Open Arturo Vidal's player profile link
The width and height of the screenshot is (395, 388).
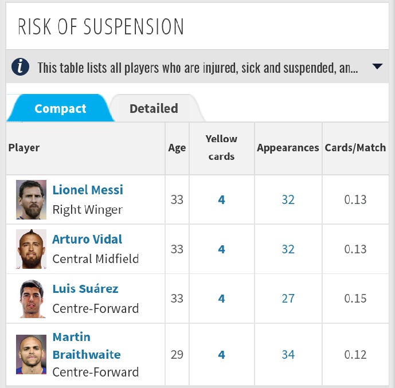(x=87, y=239)
